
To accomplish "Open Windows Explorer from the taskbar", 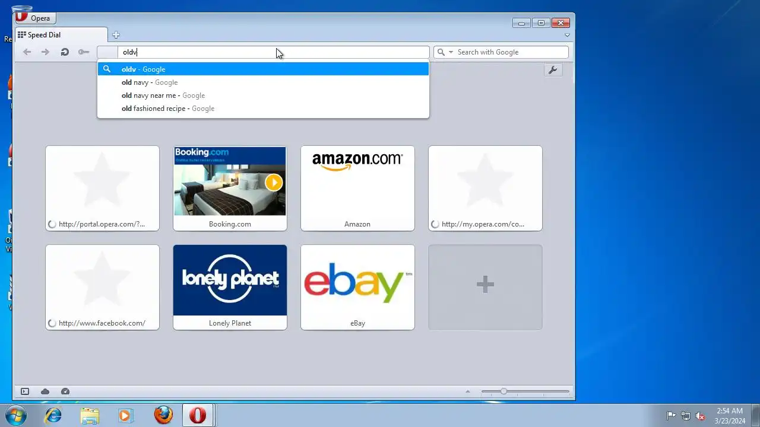I will click(90, 415).
